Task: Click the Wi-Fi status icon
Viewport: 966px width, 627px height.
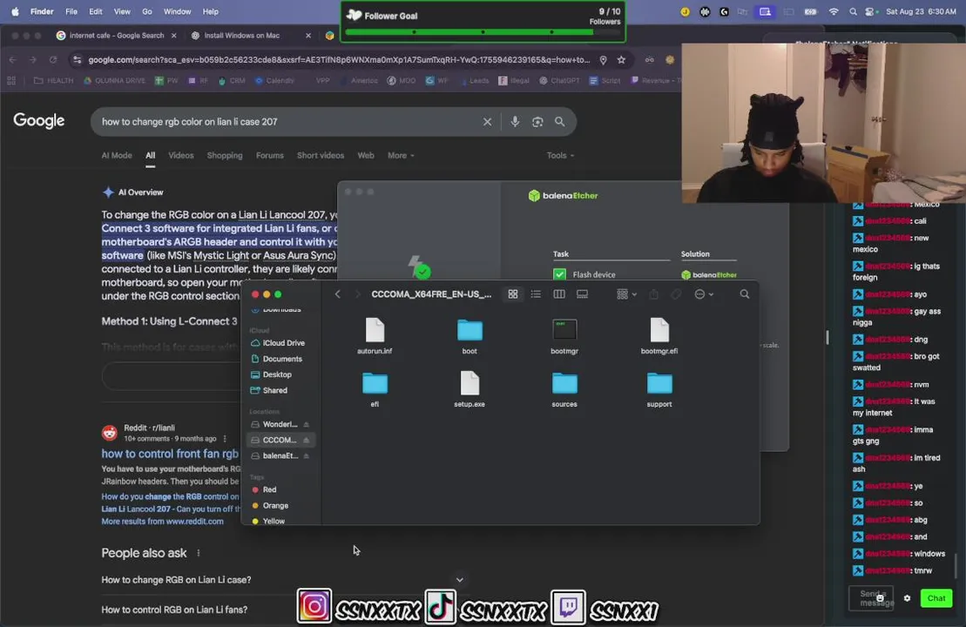Action: point(833,11)
